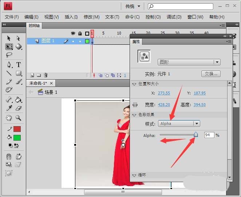This screenshot has height=197, width=241.
Task: Swap stroke and fill colors
Action: coord(16,145)
